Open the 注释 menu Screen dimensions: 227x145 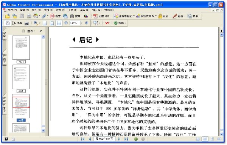pyautogui.click(x=61, y=10)
